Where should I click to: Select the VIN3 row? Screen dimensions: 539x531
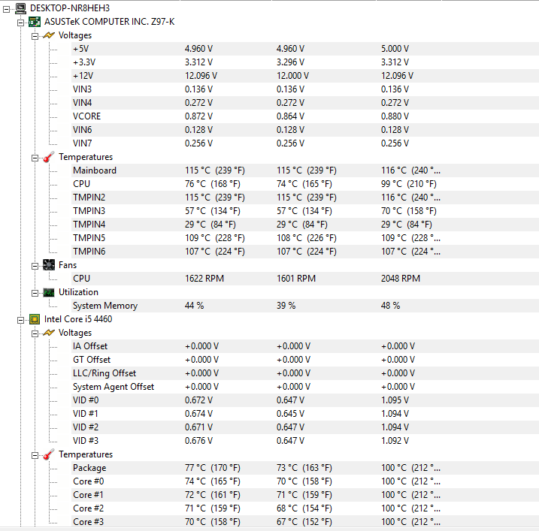[x=305, y=89]
